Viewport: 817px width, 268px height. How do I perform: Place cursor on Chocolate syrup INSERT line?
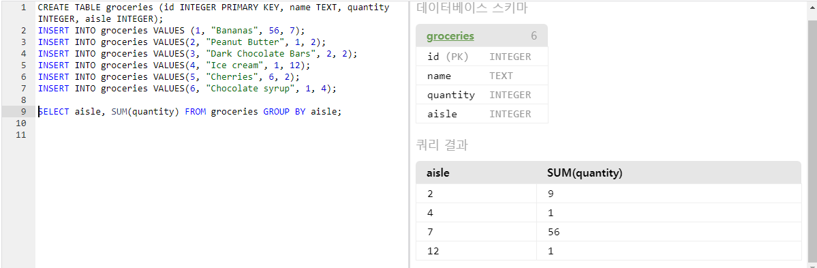pyautogui.click(x=187, y=88)
